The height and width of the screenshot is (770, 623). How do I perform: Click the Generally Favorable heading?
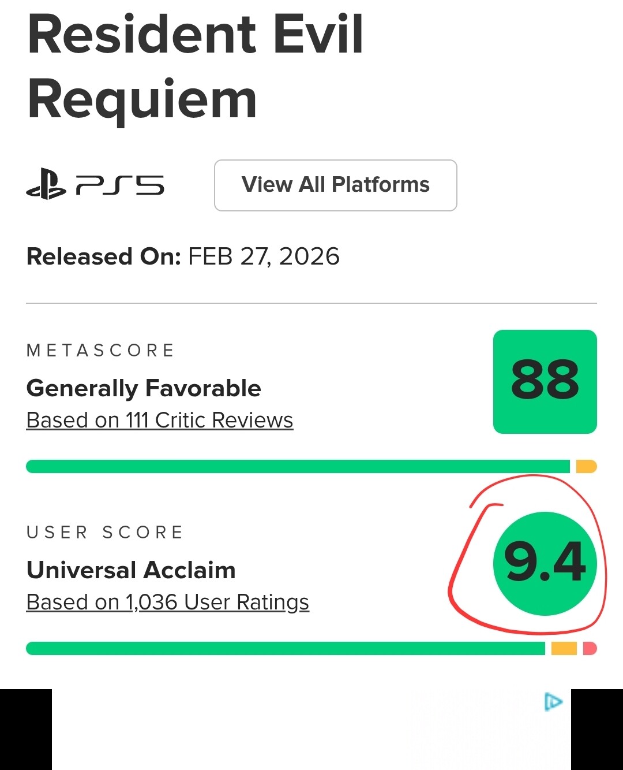(144, 388)
